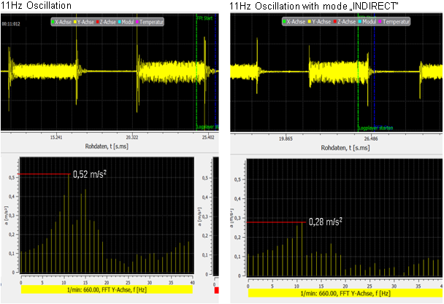Click '11Hz Oscillation with mode INDIRECT' title
Screen dimensions: 444x304
coord(313,7)
